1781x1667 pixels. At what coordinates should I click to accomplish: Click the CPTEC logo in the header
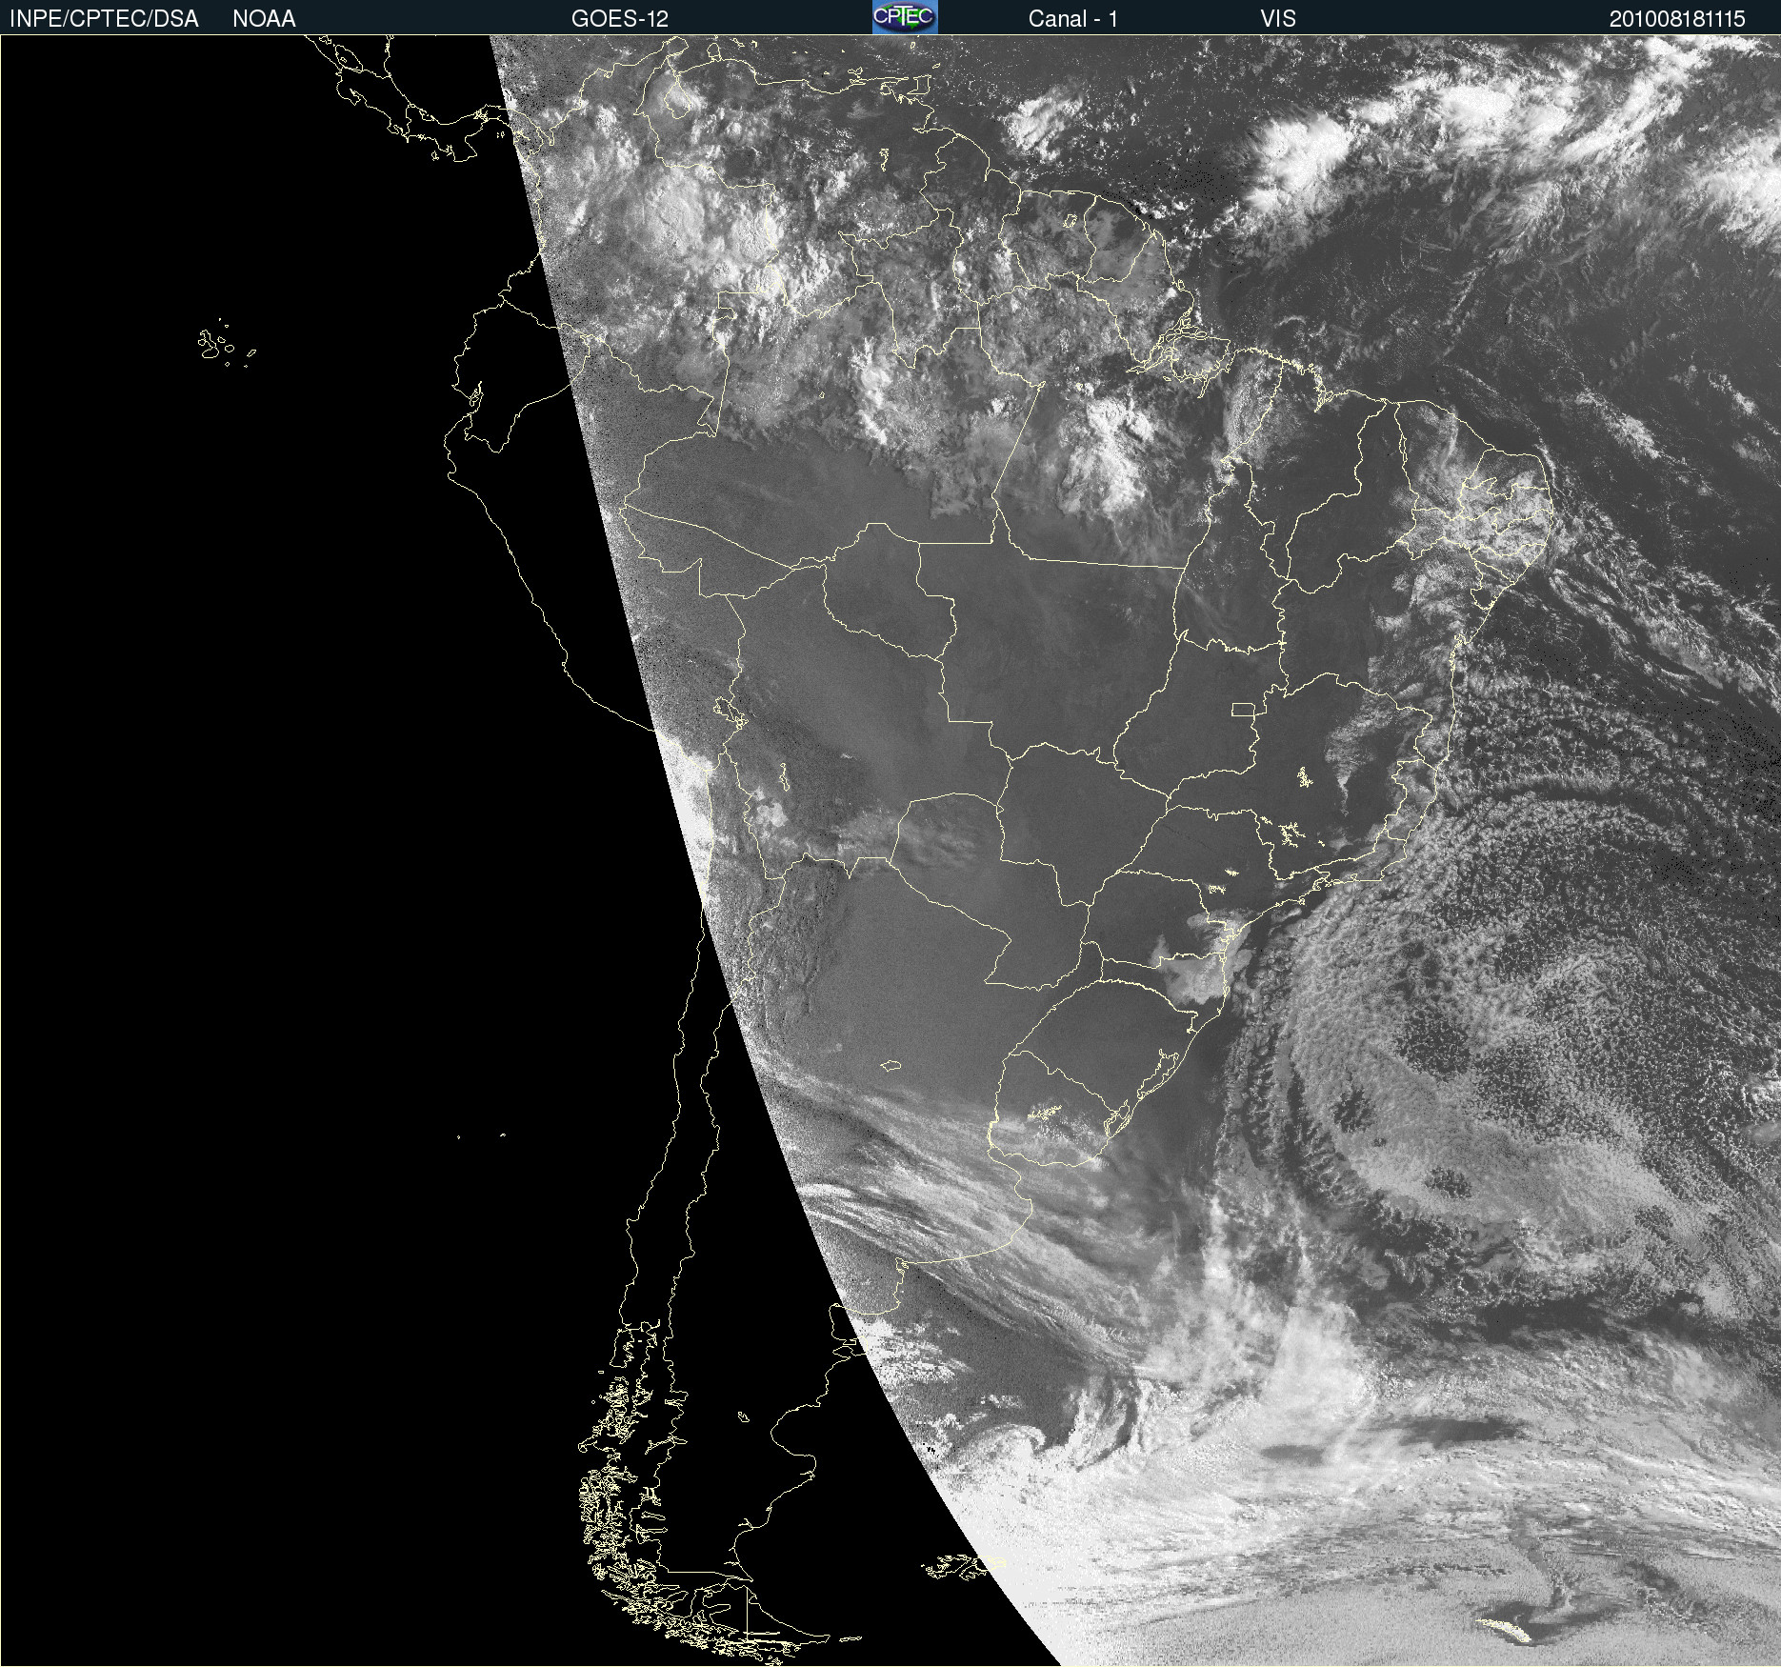(905, 17)
